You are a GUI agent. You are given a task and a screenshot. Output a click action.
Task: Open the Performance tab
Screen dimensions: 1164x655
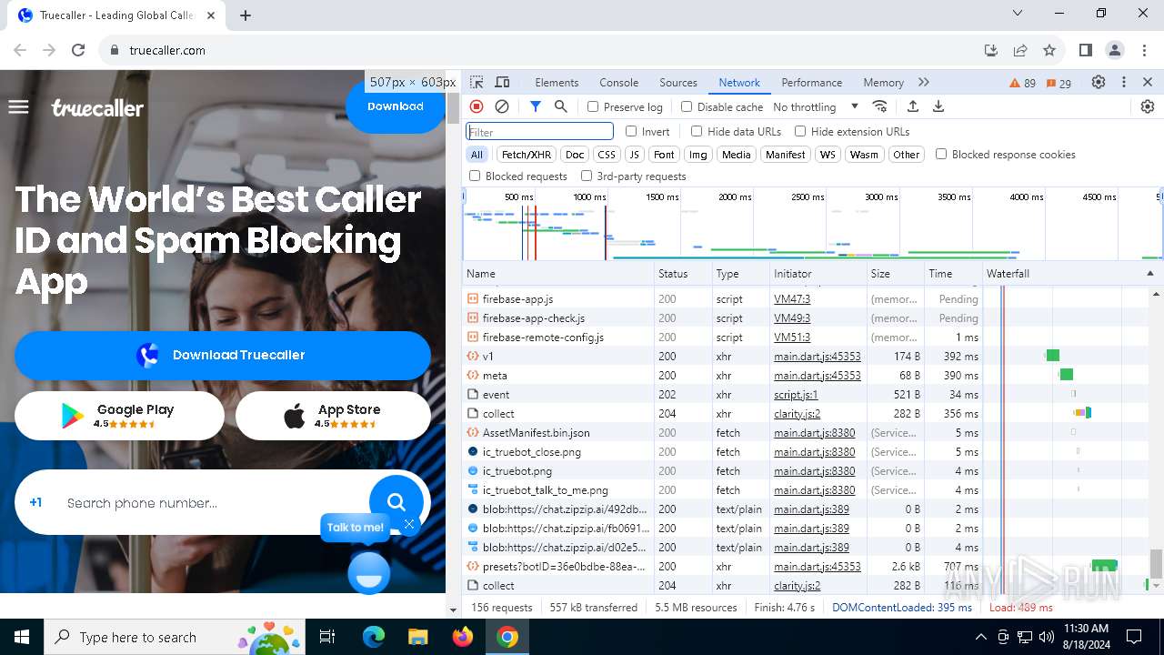(811, 82)
